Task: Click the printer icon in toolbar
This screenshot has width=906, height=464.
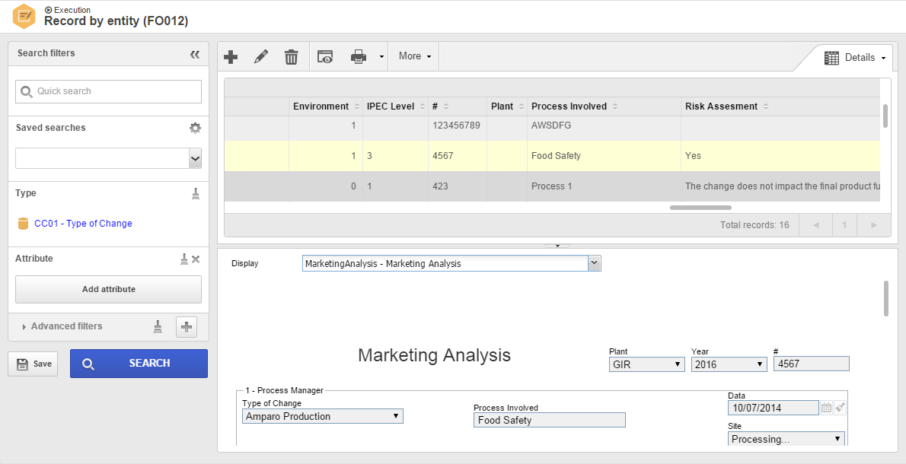Action: point(359,56)
